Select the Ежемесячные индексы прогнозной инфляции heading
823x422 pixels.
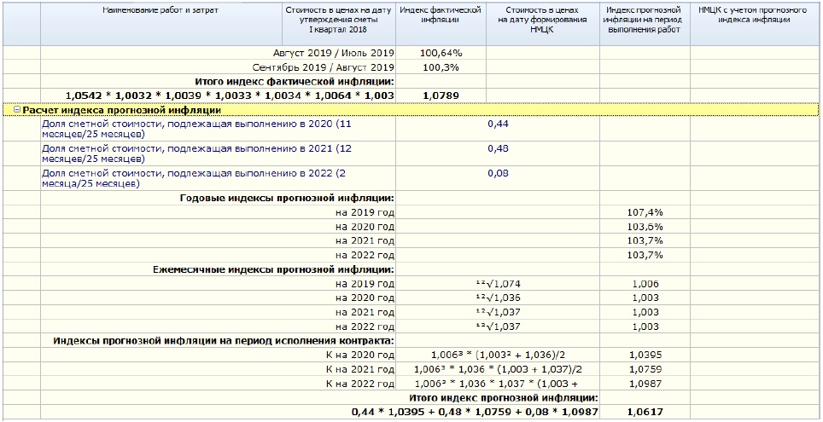pyautogui.click(x=273, y=269)
